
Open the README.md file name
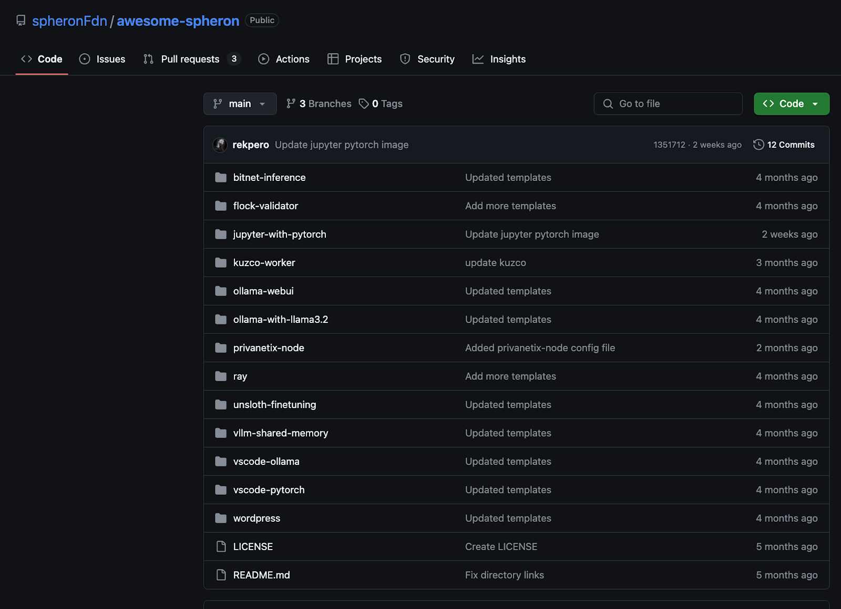[262, 575]
